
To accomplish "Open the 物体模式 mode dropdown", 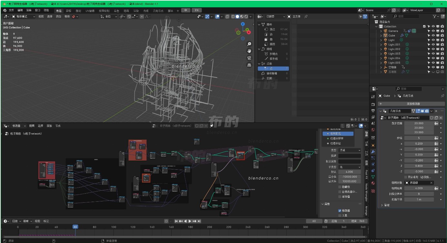I will coord(24,16).
